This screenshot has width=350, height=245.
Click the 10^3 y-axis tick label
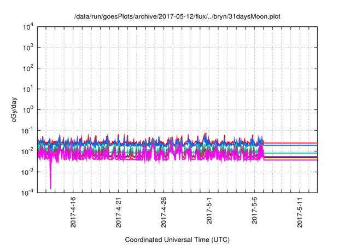(30, 48)
